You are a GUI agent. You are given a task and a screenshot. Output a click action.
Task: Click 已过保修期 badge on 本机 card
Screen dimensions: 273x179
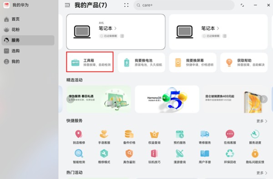tap(108, 36)
